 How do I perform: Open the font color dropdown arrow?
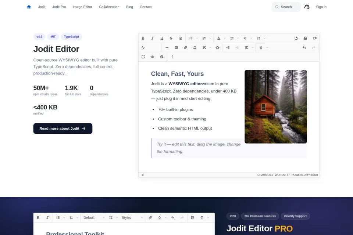225,38
